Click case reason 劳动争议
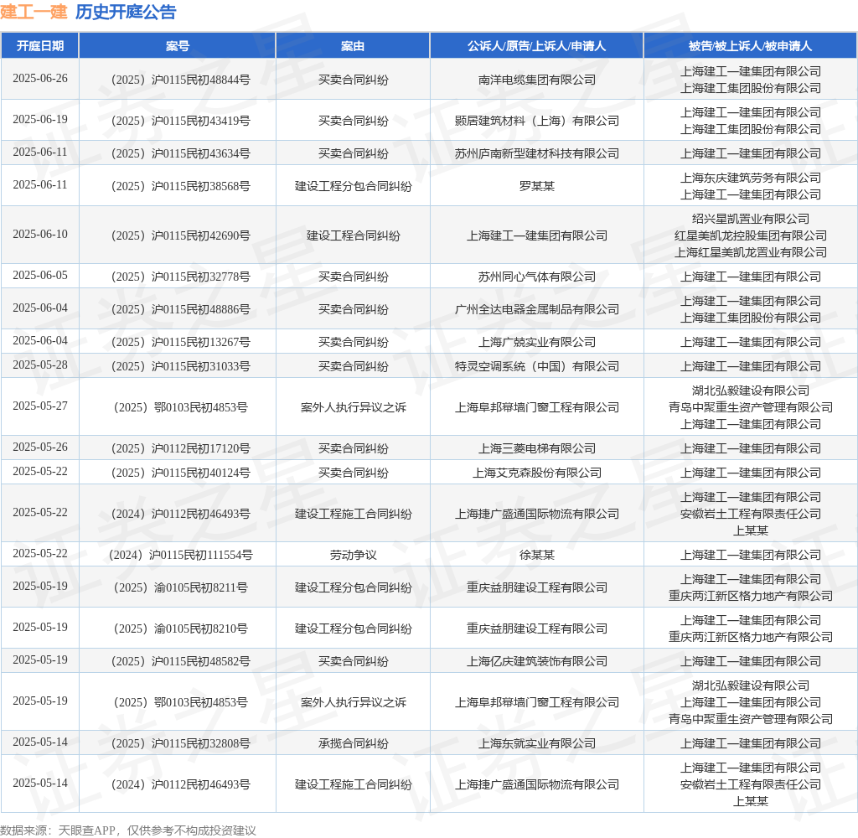 (353, 555)
